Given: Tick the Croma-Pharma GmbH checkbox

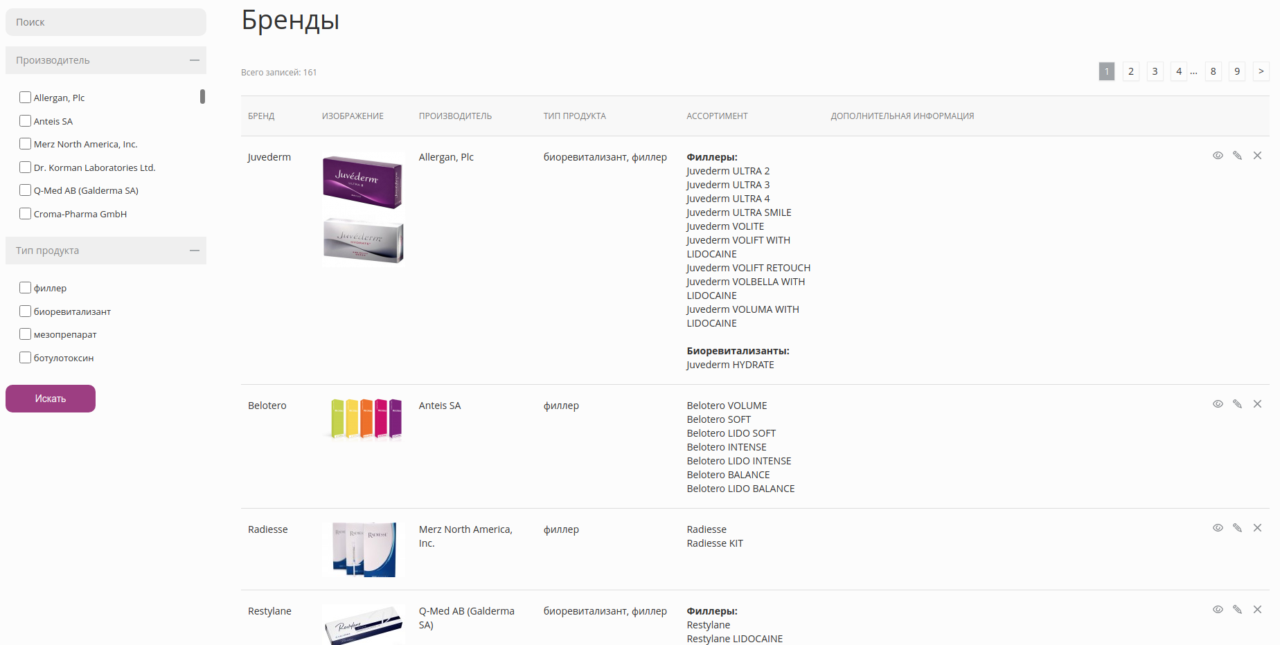Looking at the screenshot, I should tap(26, 214).
